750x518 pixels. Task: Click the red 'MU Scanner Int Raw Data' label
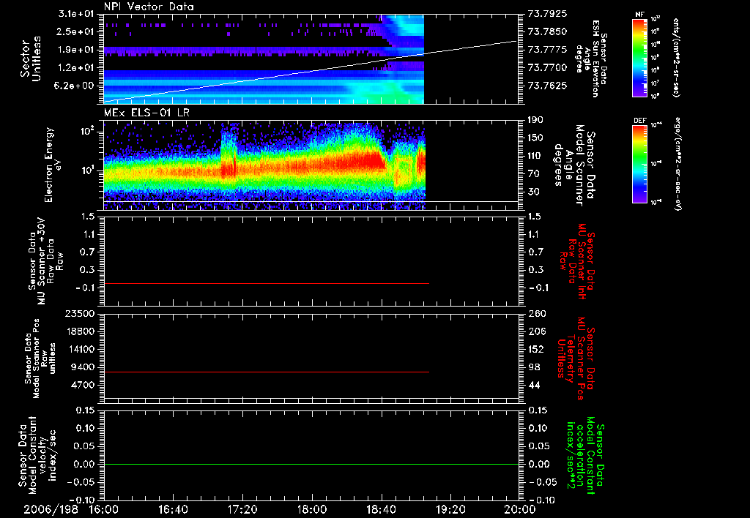tap(578, 261)
